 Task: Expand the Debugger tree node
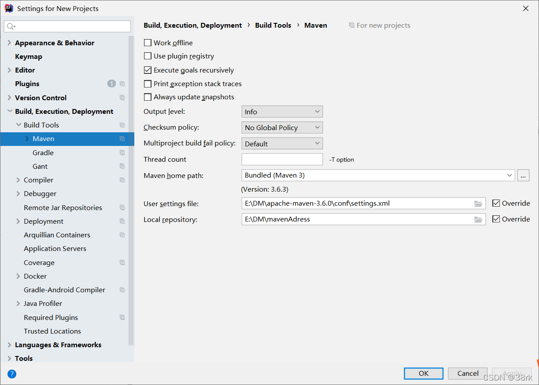point(18,193)
